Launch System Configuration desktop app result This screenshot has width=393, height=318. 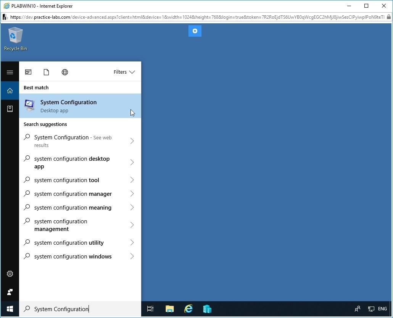pyautogui.click(x=80, y=106)
